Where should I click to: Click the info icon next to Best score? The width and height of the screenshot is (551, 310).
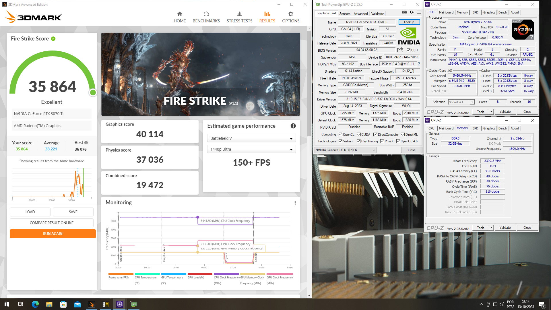coord(86,143)
